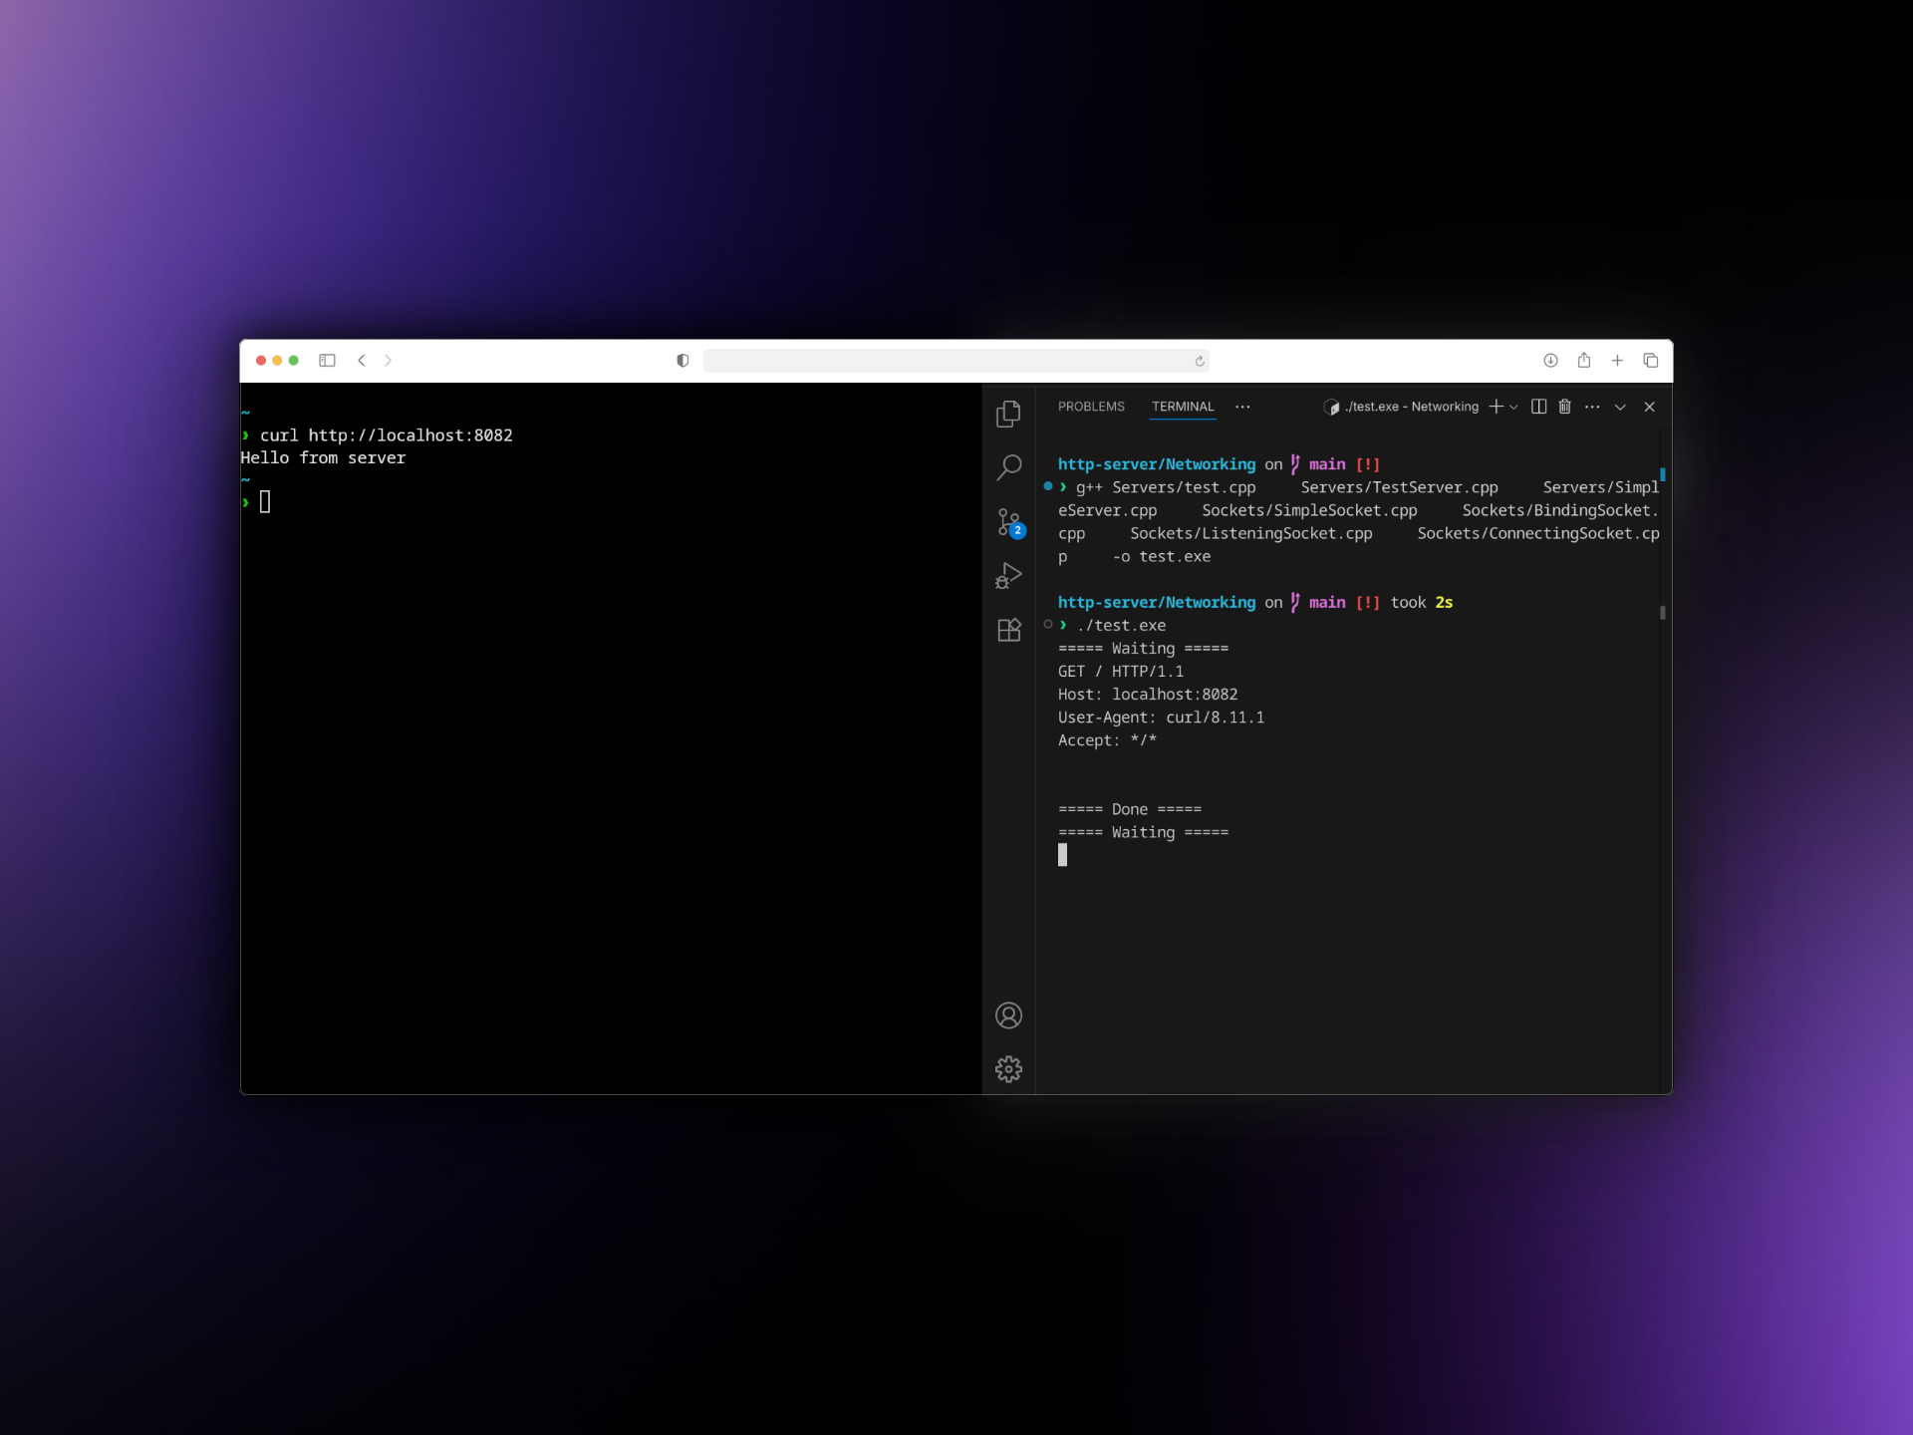1913x1435 pixels.
Task: Collapse panel using the chevron down
Action: [1620, 407]
